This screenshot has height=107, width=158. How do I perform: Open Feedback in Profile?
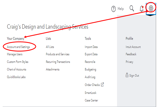131,54
